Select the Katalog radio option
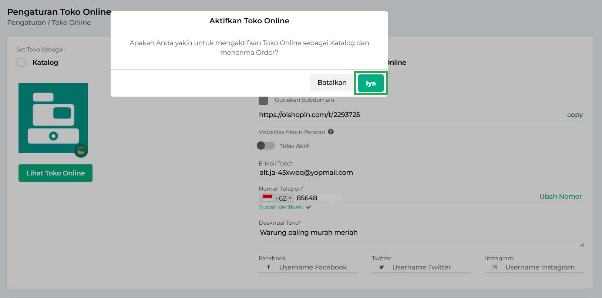602x298 pixels. [x=21, y=63]
